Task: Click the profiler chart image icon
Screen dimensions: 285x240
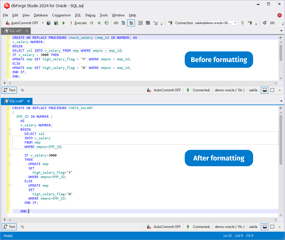Action: pos(148,23)
